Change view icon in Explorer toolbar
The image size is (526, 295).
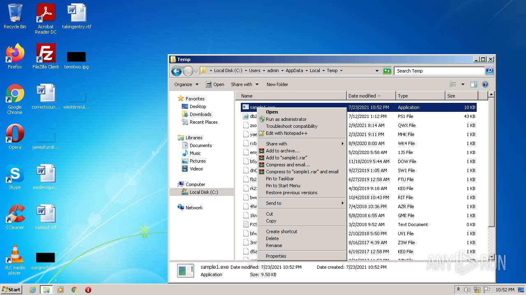[453, 84]
